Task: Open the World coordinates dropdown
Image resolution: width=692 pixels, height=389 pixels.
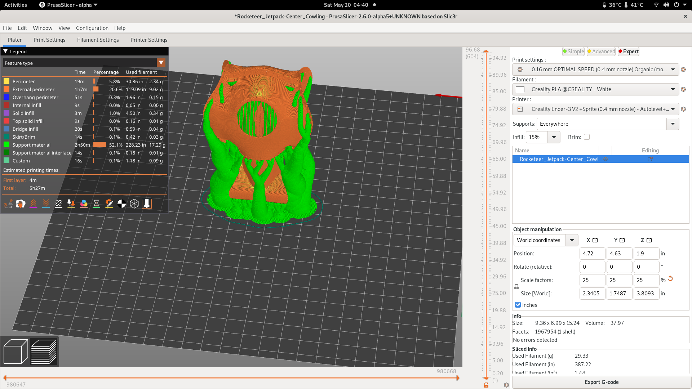Action: click(x=572, y=240)
